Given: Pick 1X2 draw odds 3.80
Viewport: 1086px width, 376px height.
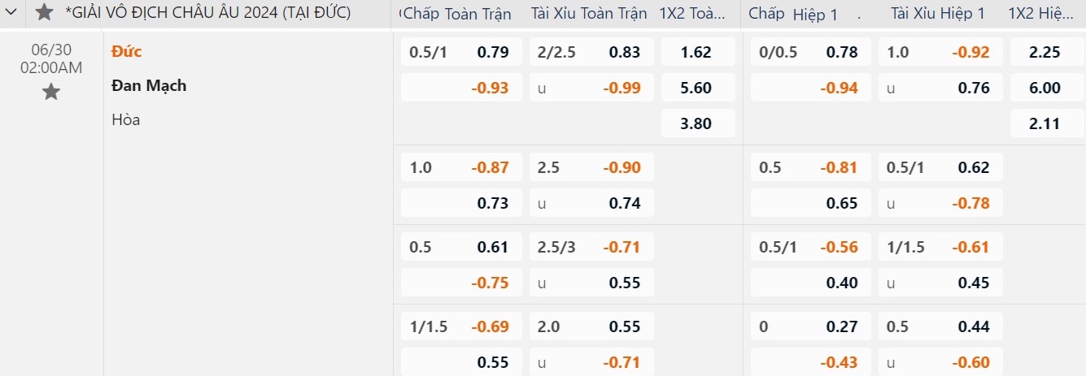Looking at the screenshot, I should coord(697,123).
